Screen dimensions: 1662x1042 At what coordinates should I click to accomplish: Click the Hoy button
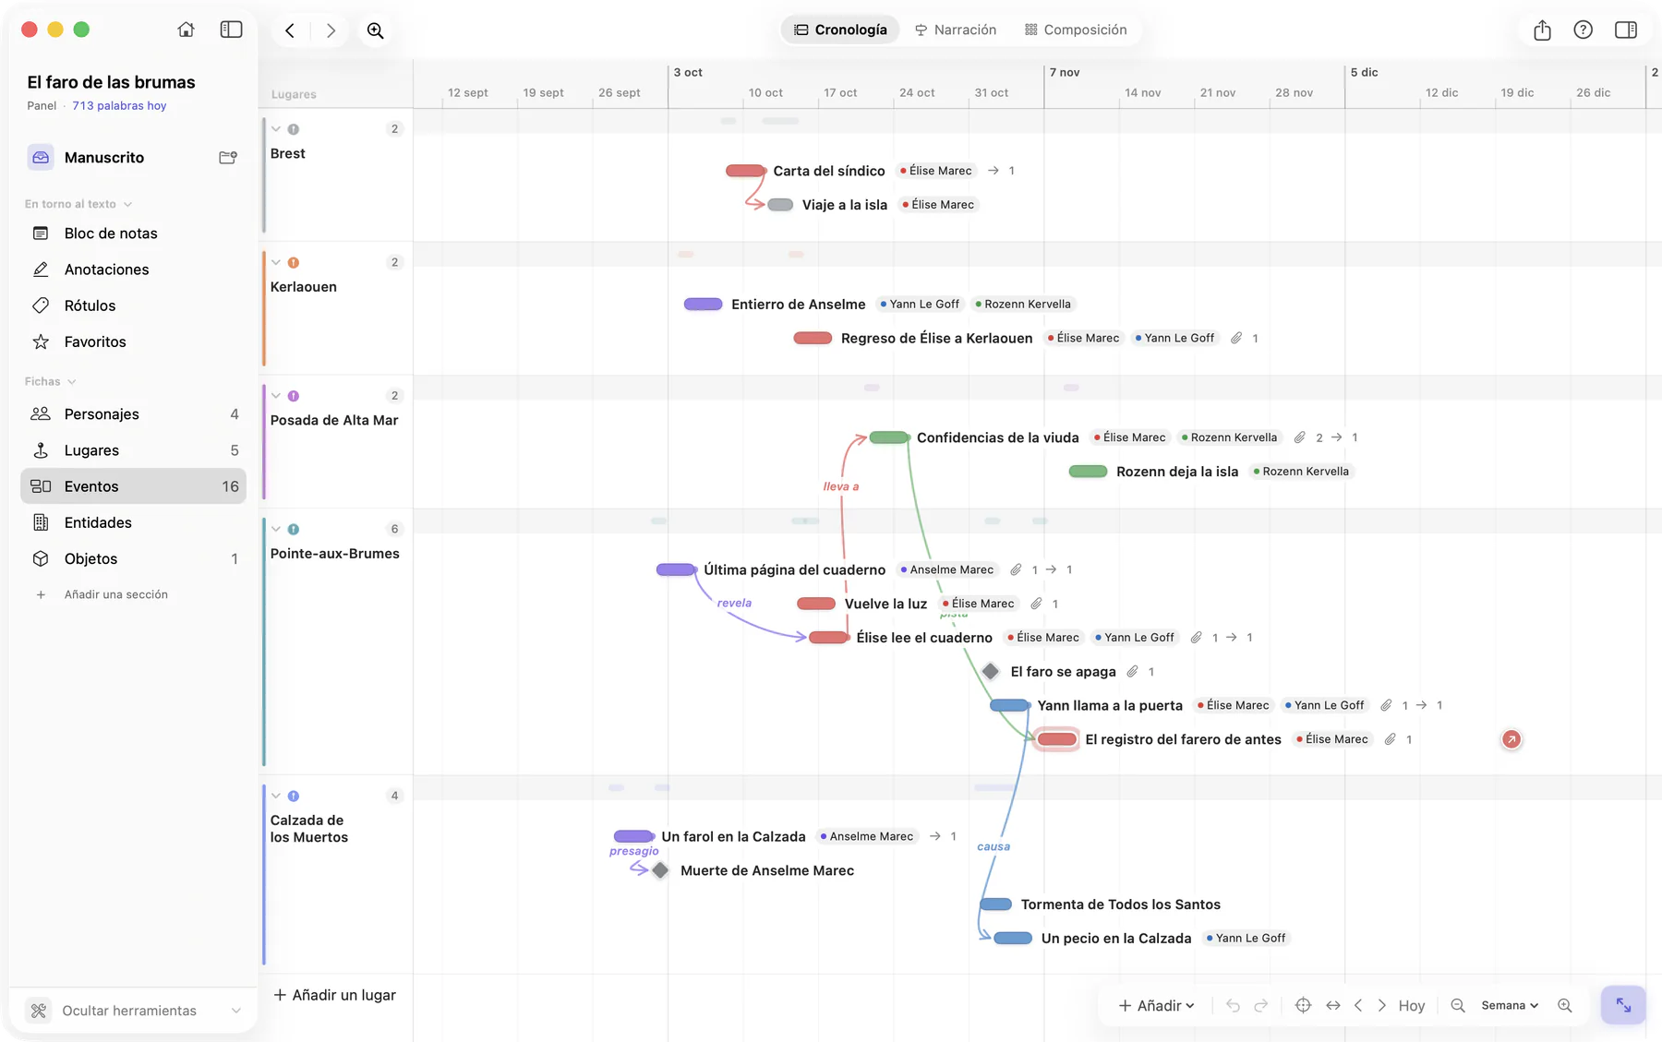pyautogui.click(x=1411, y=1005)
